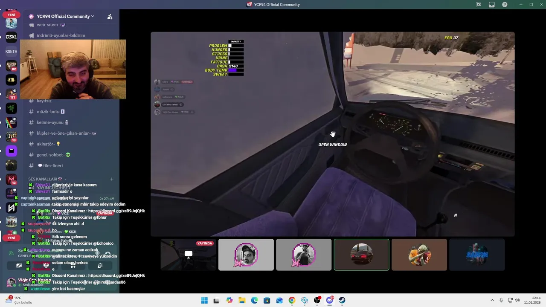The height and width of the screenshot is (307, 546).
Task: Click the invite members icon beside server name
Action: click(110, 17)
